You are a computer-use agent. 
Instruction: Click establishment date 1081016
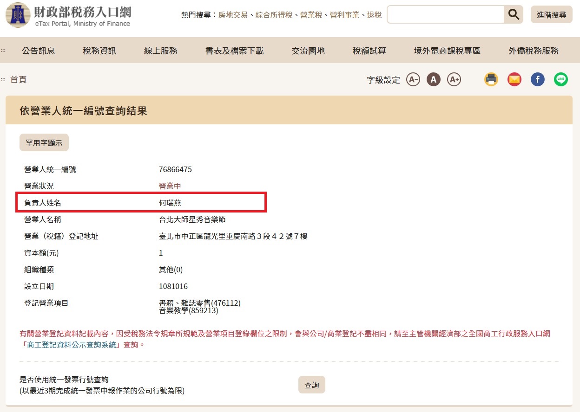[x=173, y=286]
